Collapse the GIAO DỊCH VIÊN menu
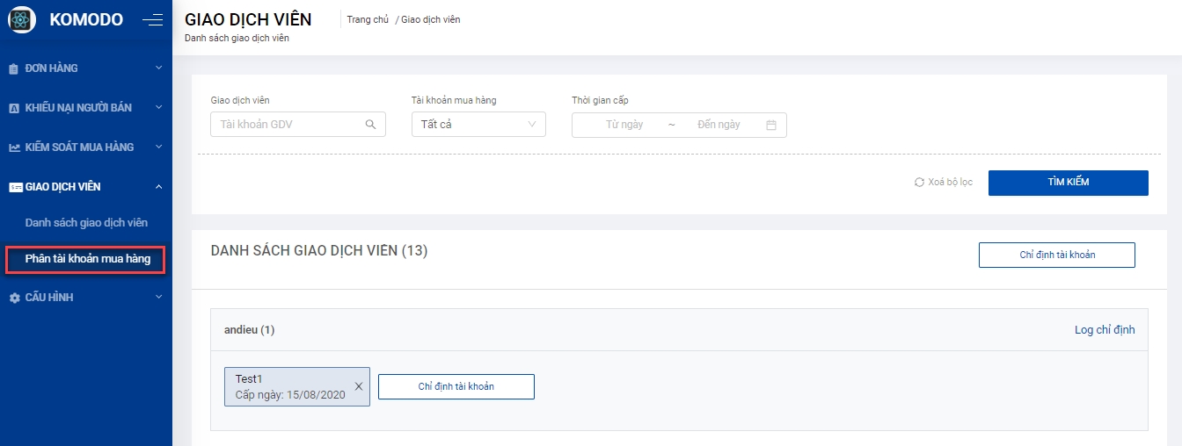 158,186
